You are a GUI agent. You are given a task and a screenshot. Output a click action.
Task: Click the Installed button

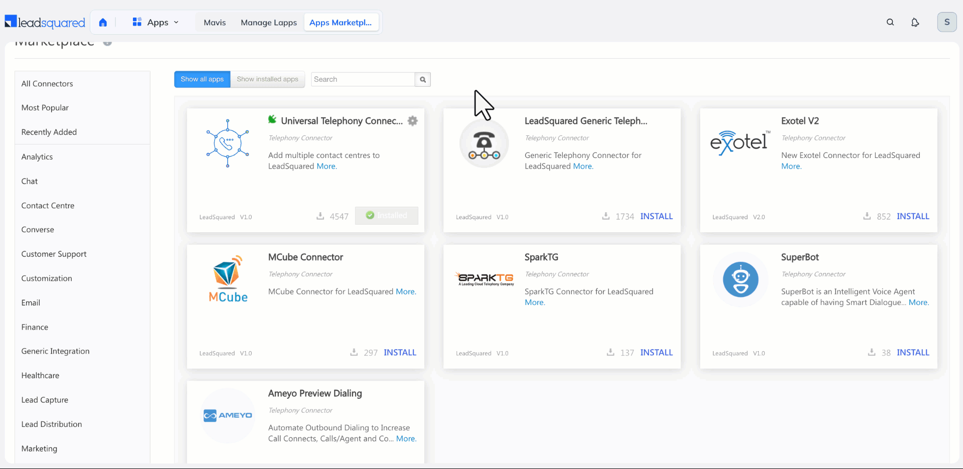click(387, 215)
